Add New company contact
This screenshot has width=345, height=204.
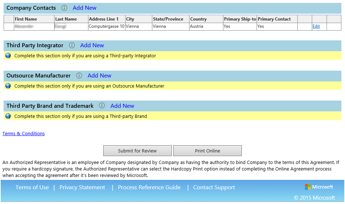84,8
